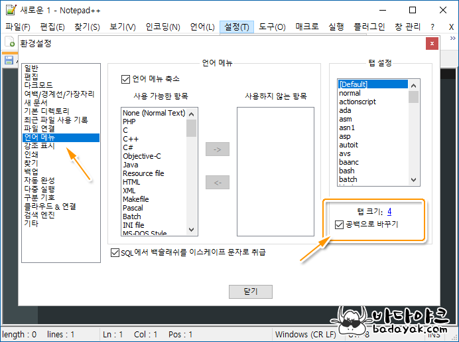Select 일반 in settings category list
This screenshot has height=342, width=459.
(61, 68)
